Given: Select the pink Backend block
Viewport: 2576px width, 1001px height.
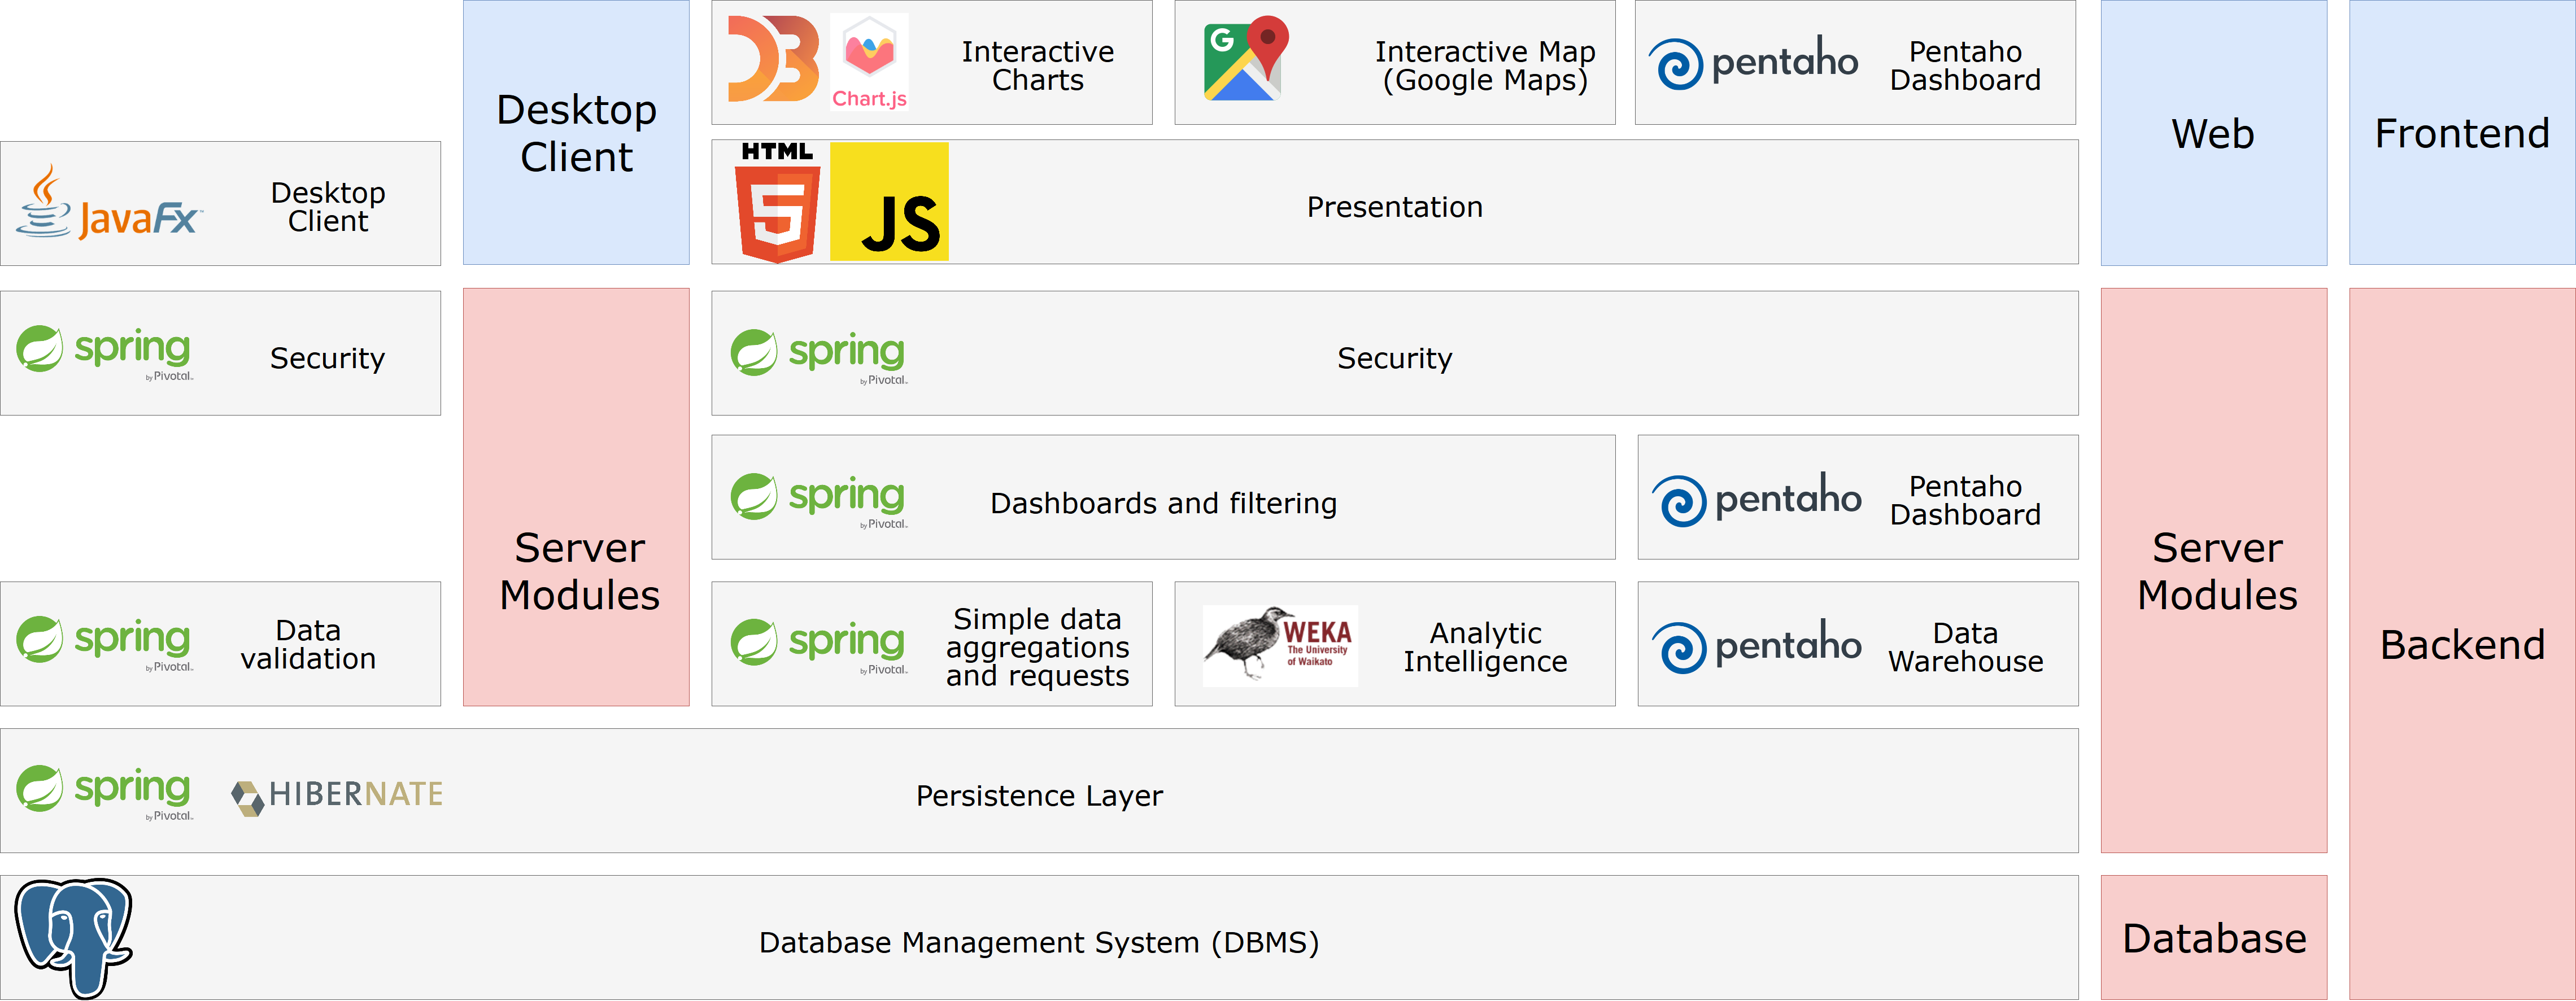Looking at the screenshot, I should click(x=2461, y=644).
